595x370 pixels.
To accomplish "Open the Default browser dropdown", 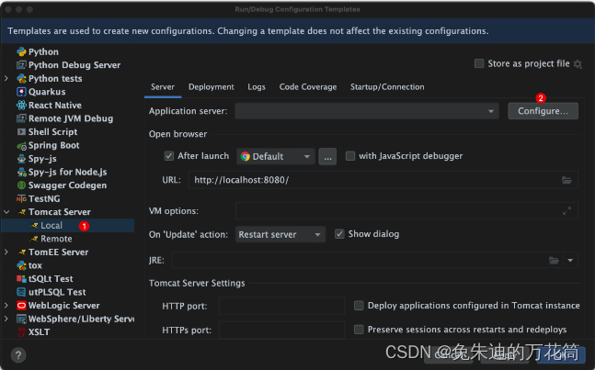I will (x=276, y=156).
